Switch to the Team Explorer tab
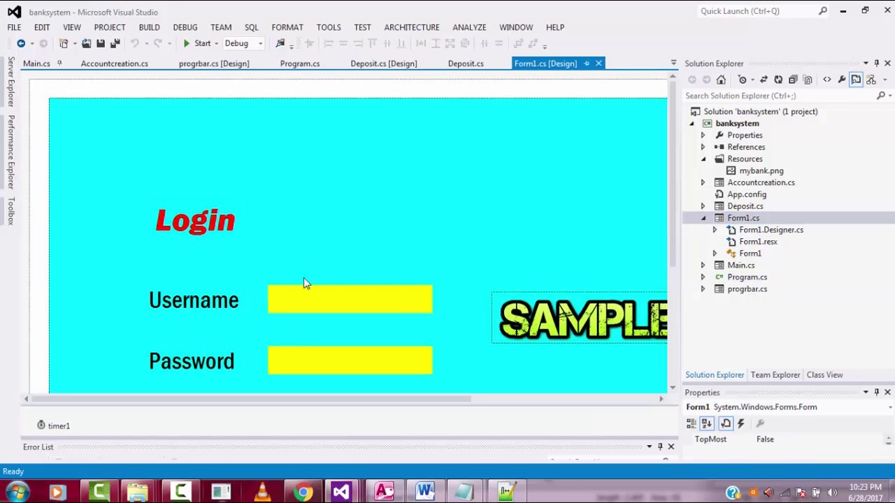895x503 pixels. coord(775,375)
